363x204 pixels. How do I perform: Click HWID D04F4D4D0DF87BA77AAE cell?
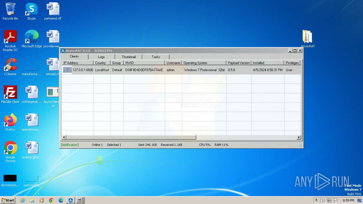[144, 70]
